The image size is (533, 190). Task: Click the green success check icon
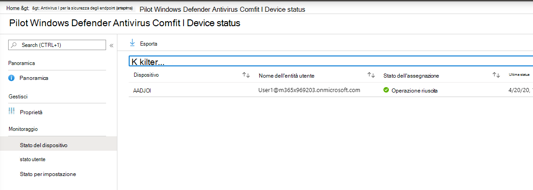pyautogui.click(x=386, y=90)
